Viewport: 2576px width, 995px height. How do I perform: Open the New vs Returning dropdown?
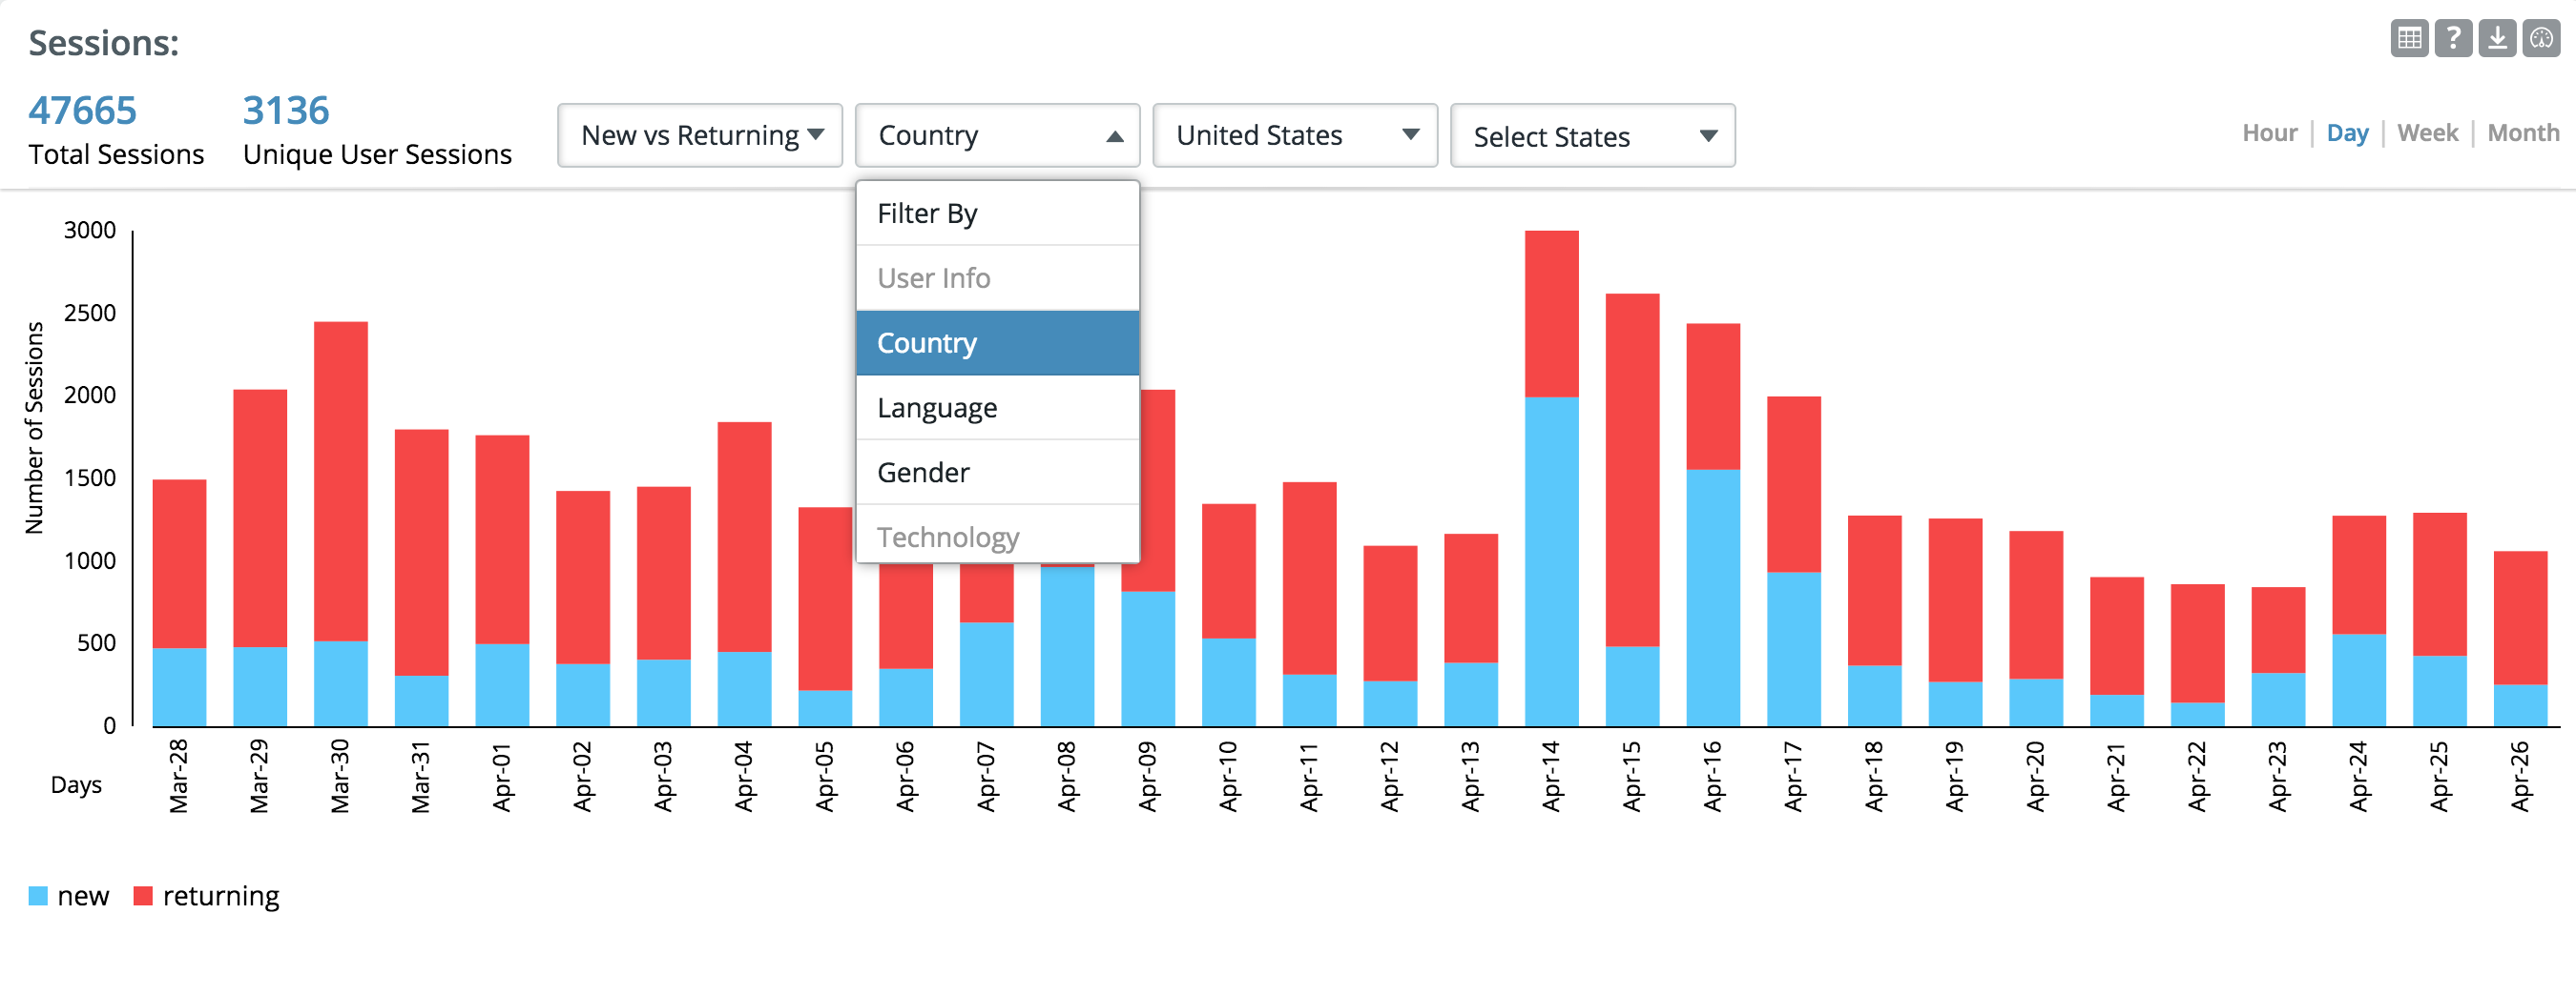(x=700, y=135)
